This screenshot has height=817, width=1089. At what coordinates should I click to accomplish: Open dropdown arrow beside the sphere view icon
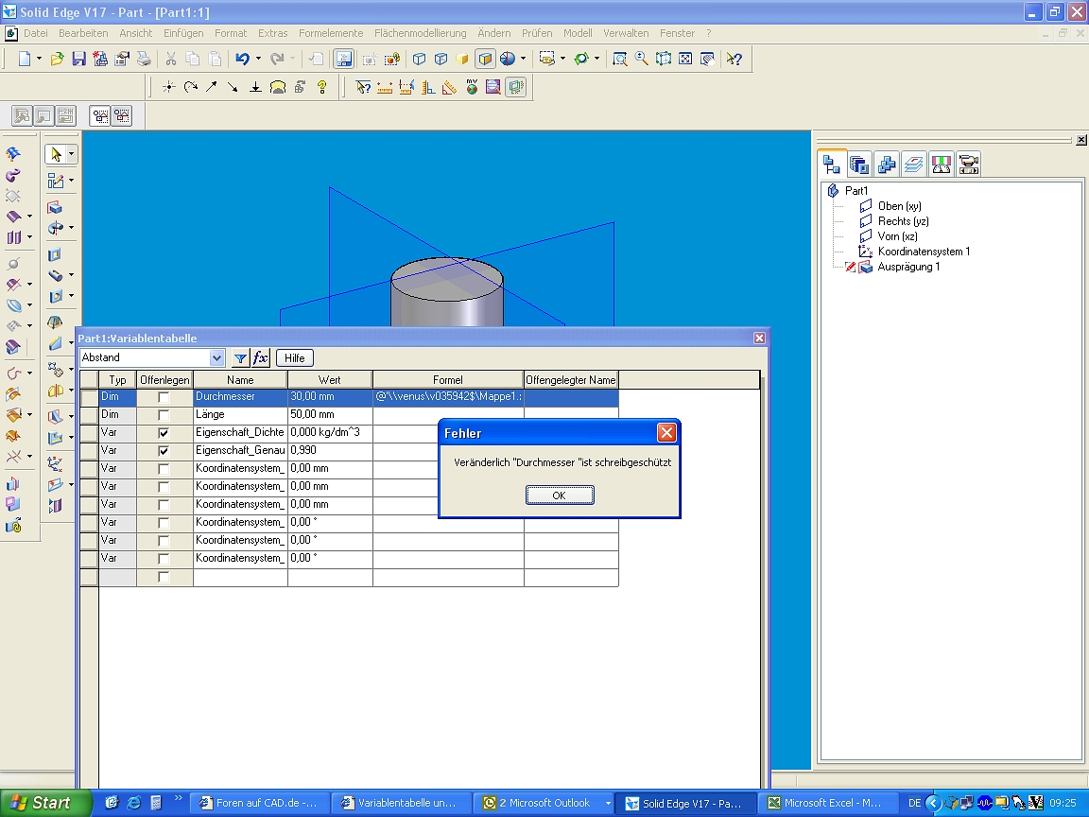[x=523, y=59]
